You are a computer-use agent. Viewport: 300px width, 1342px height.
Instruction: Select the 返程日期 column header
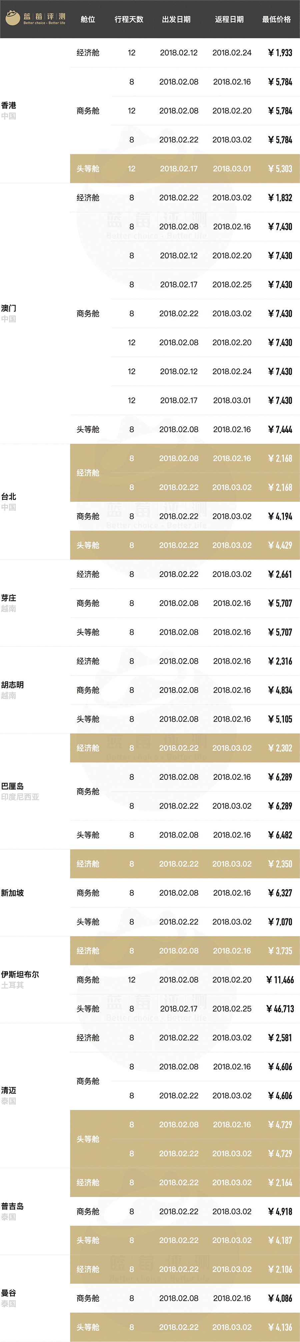point(229,19)
